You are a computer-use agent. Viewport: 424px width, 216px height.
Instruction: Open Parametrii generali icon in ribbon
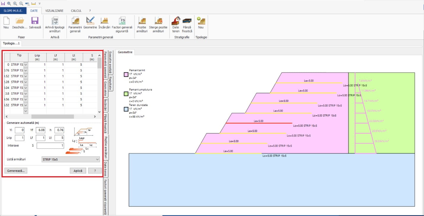(x=75, y=21)
